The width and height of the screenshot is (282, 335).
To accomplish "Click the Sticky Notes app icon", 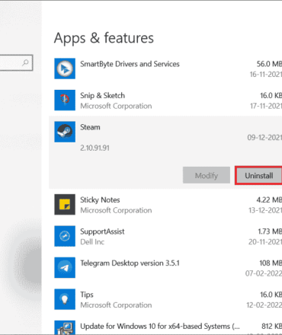I will pyautogui.click(x=65, y=205).
